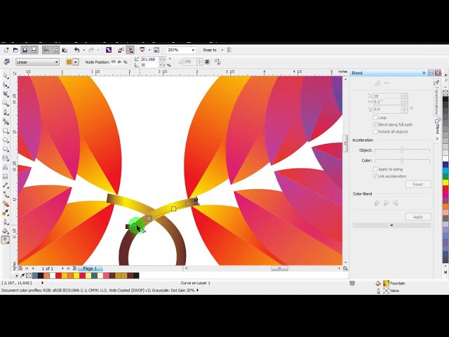Select the Rectangle tool in the toolbox
This screenshot has height=337, width=449.
pyautogui.click(x=6, y=131)
